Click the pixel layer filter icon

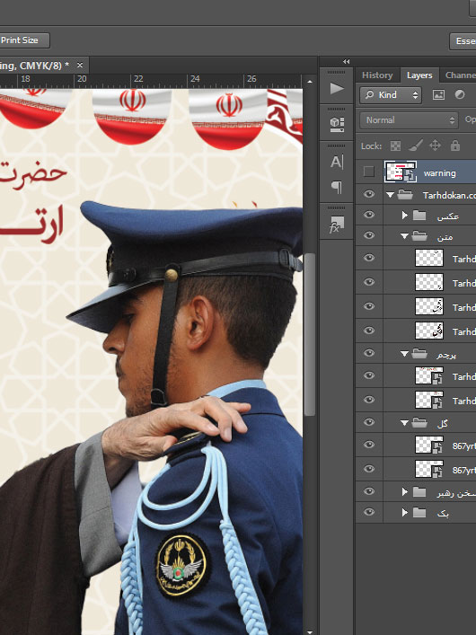tap(438, 95)
